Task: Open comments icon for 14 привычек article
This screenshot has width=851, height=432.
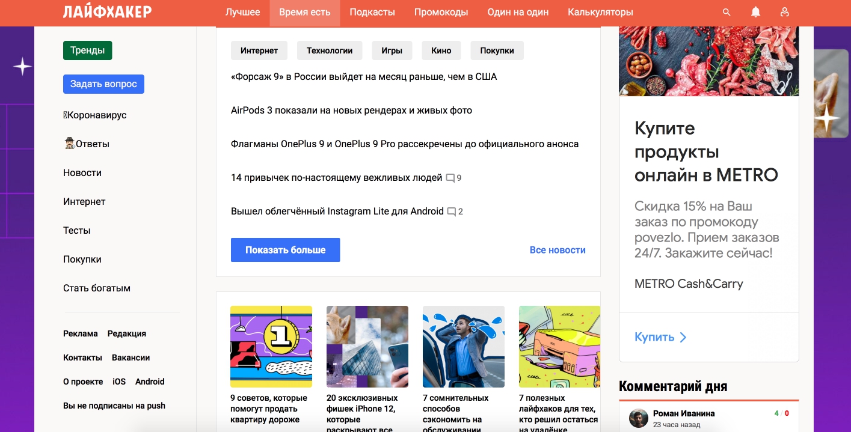Action: point(450,178)
